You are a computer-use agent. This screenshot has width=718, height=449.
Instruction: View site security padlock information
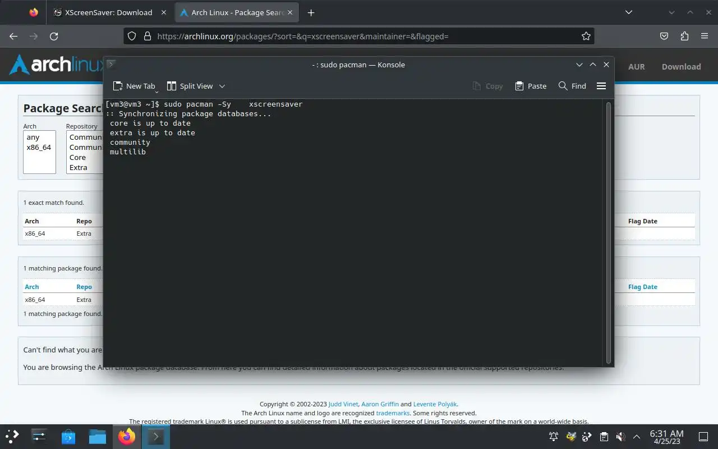coord(148,36)
